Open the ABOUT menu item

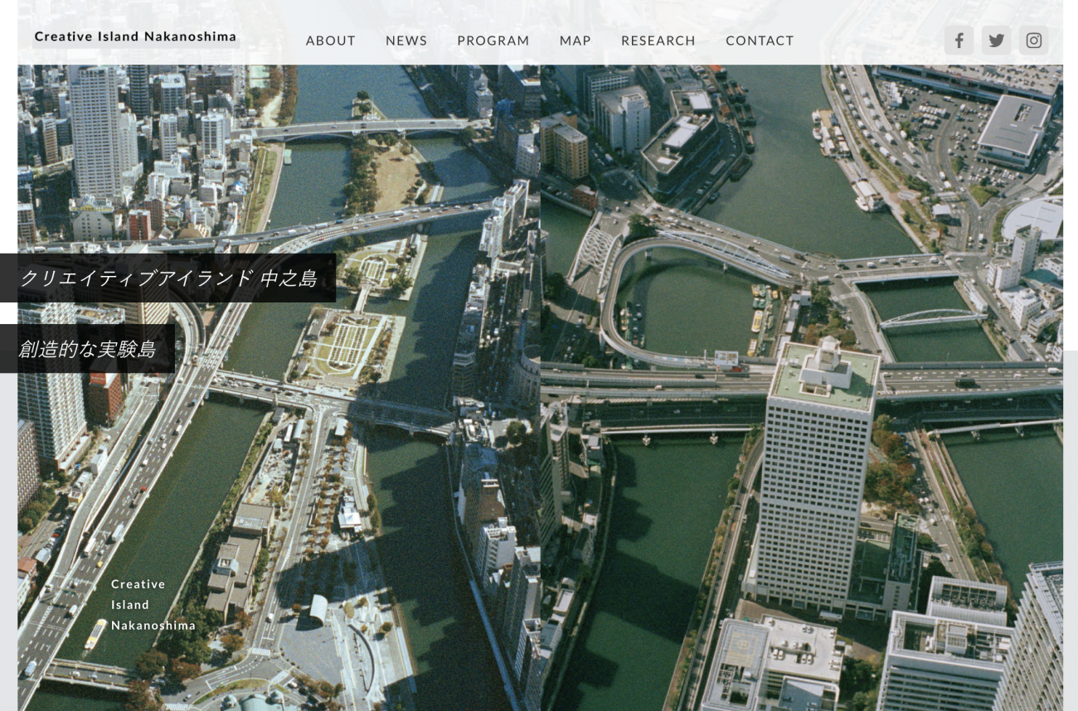[x=331, y=41]
